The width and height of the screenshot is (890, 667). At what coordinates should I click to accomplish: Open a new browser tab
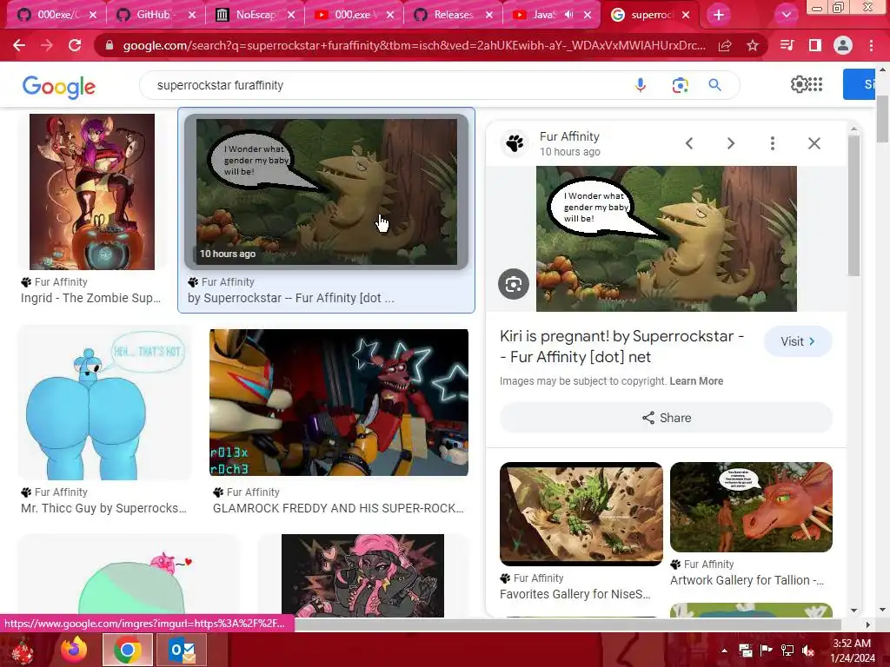(x=719, y=15)
